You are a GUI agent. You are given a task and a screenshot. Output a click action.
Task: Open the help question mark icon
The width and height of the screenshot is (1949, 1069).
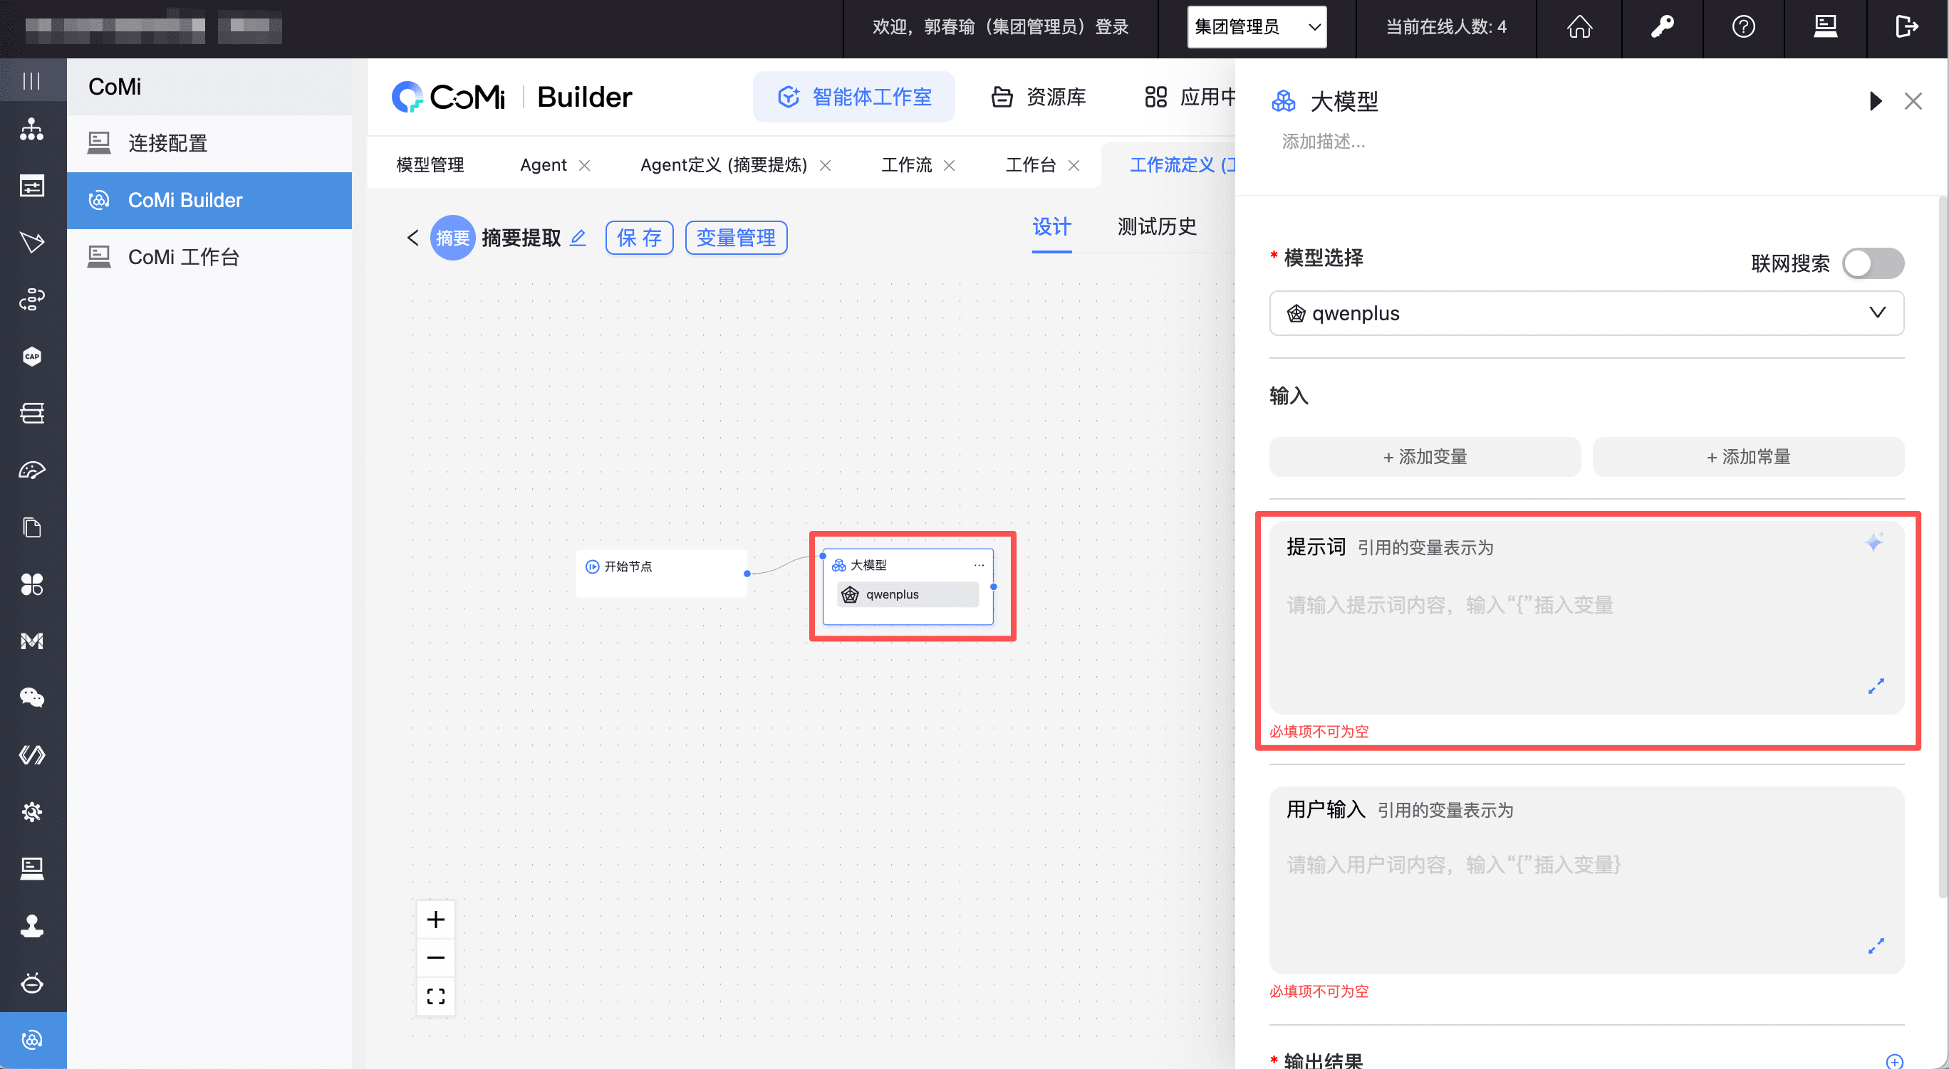pyautogui.click(x=1743, y=27)
